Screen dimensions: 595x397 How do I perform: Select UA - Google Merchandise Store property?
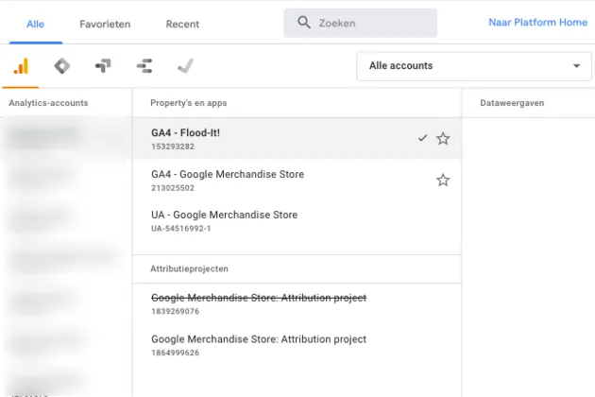[x=297, y=221]
